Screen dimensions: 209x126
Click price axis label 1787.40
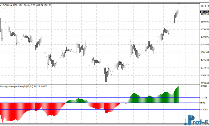click(x=205, y=45)
